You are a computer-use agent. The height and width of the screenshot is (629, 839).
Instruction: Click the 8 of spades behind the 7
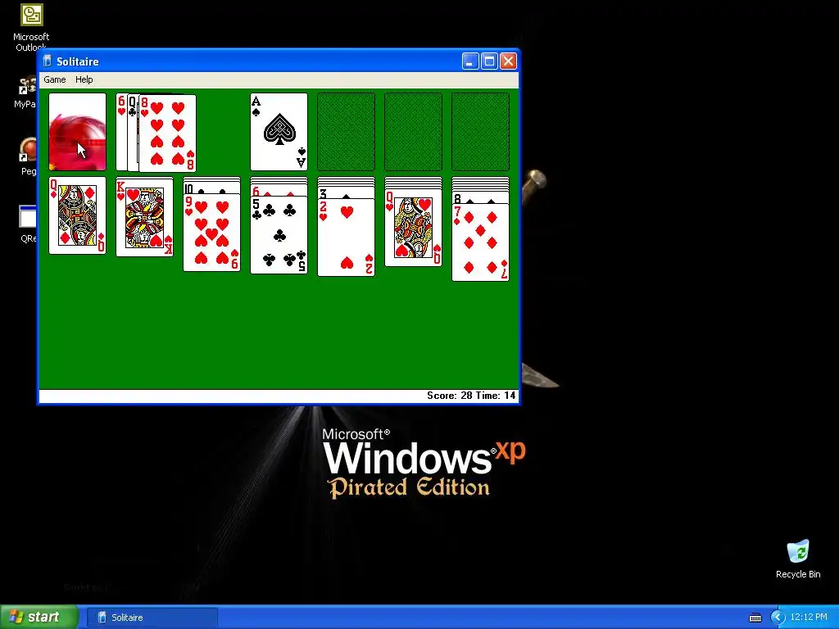[x=480, y=198]
